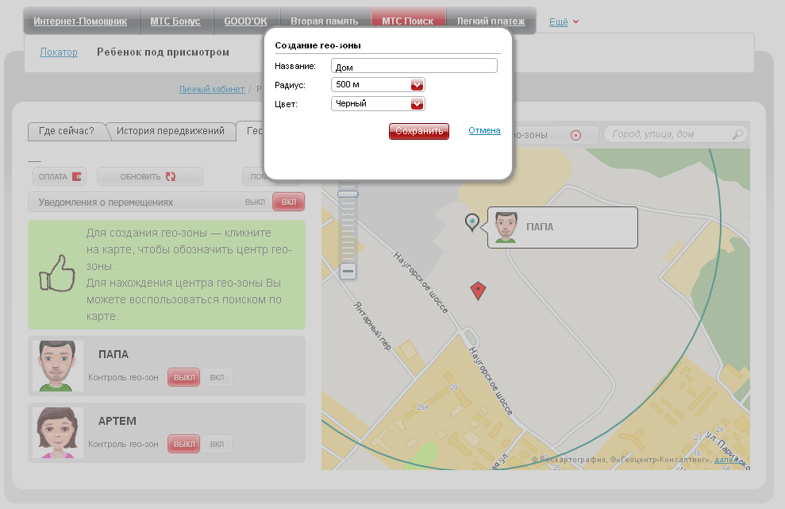
Task: Click the red target geo-zones icon
Action: click(x=575, y=135)
